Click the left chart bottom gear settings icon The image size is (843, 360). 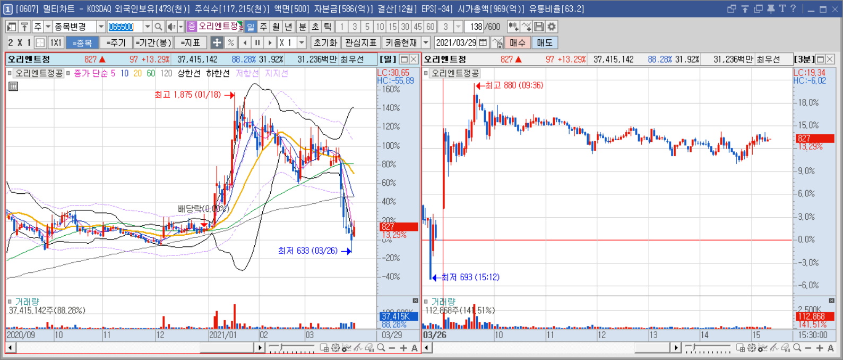click(x=336, y=348)
